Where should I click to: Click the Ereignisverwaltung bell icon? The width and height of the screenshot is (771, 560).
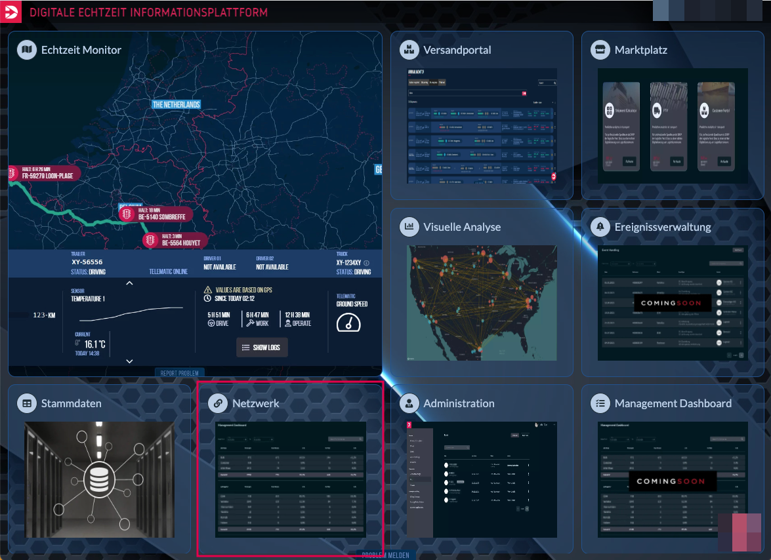(600, 227)
